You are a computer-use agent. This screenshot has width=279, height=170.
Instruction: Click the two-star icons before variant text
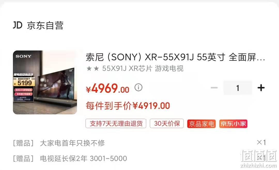tap(92, 69)
